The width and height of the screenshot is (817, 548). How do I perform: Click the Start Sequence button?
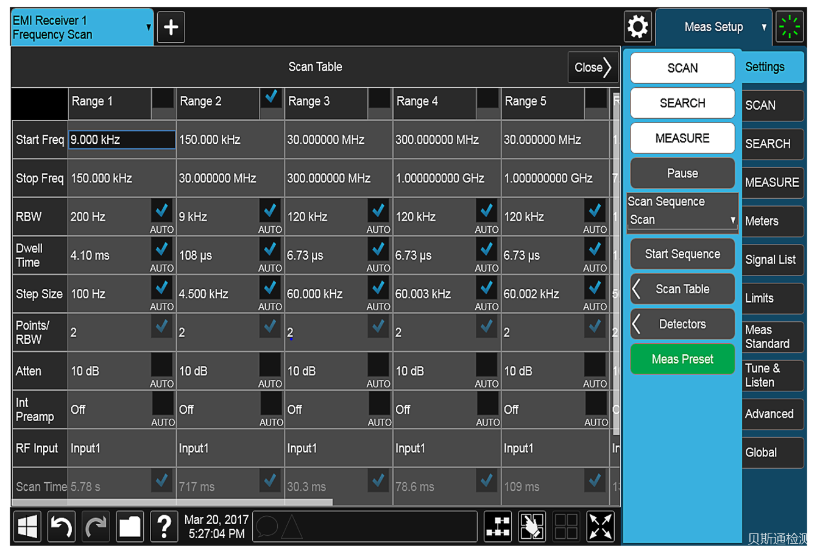point(682,254)
